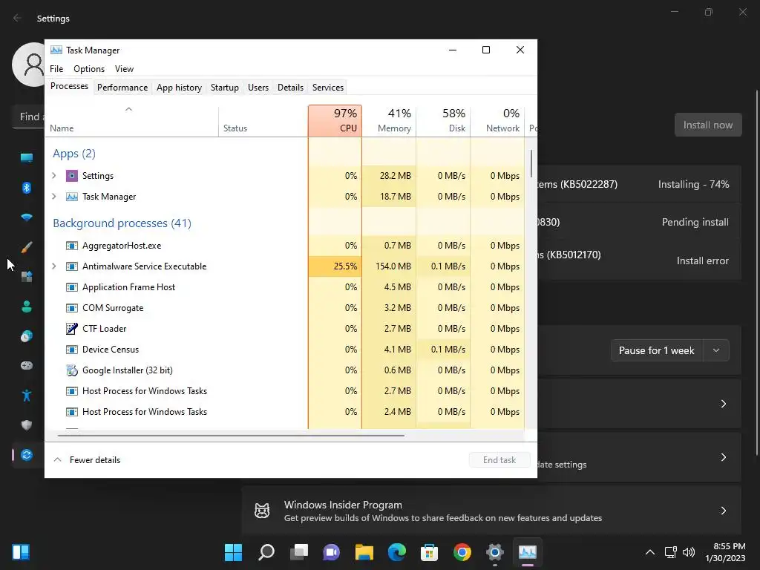The width and height of the screenshot is (760, 570).
Task: Open Privacy & security shield icon in Settings
Action: coord(27,425)
